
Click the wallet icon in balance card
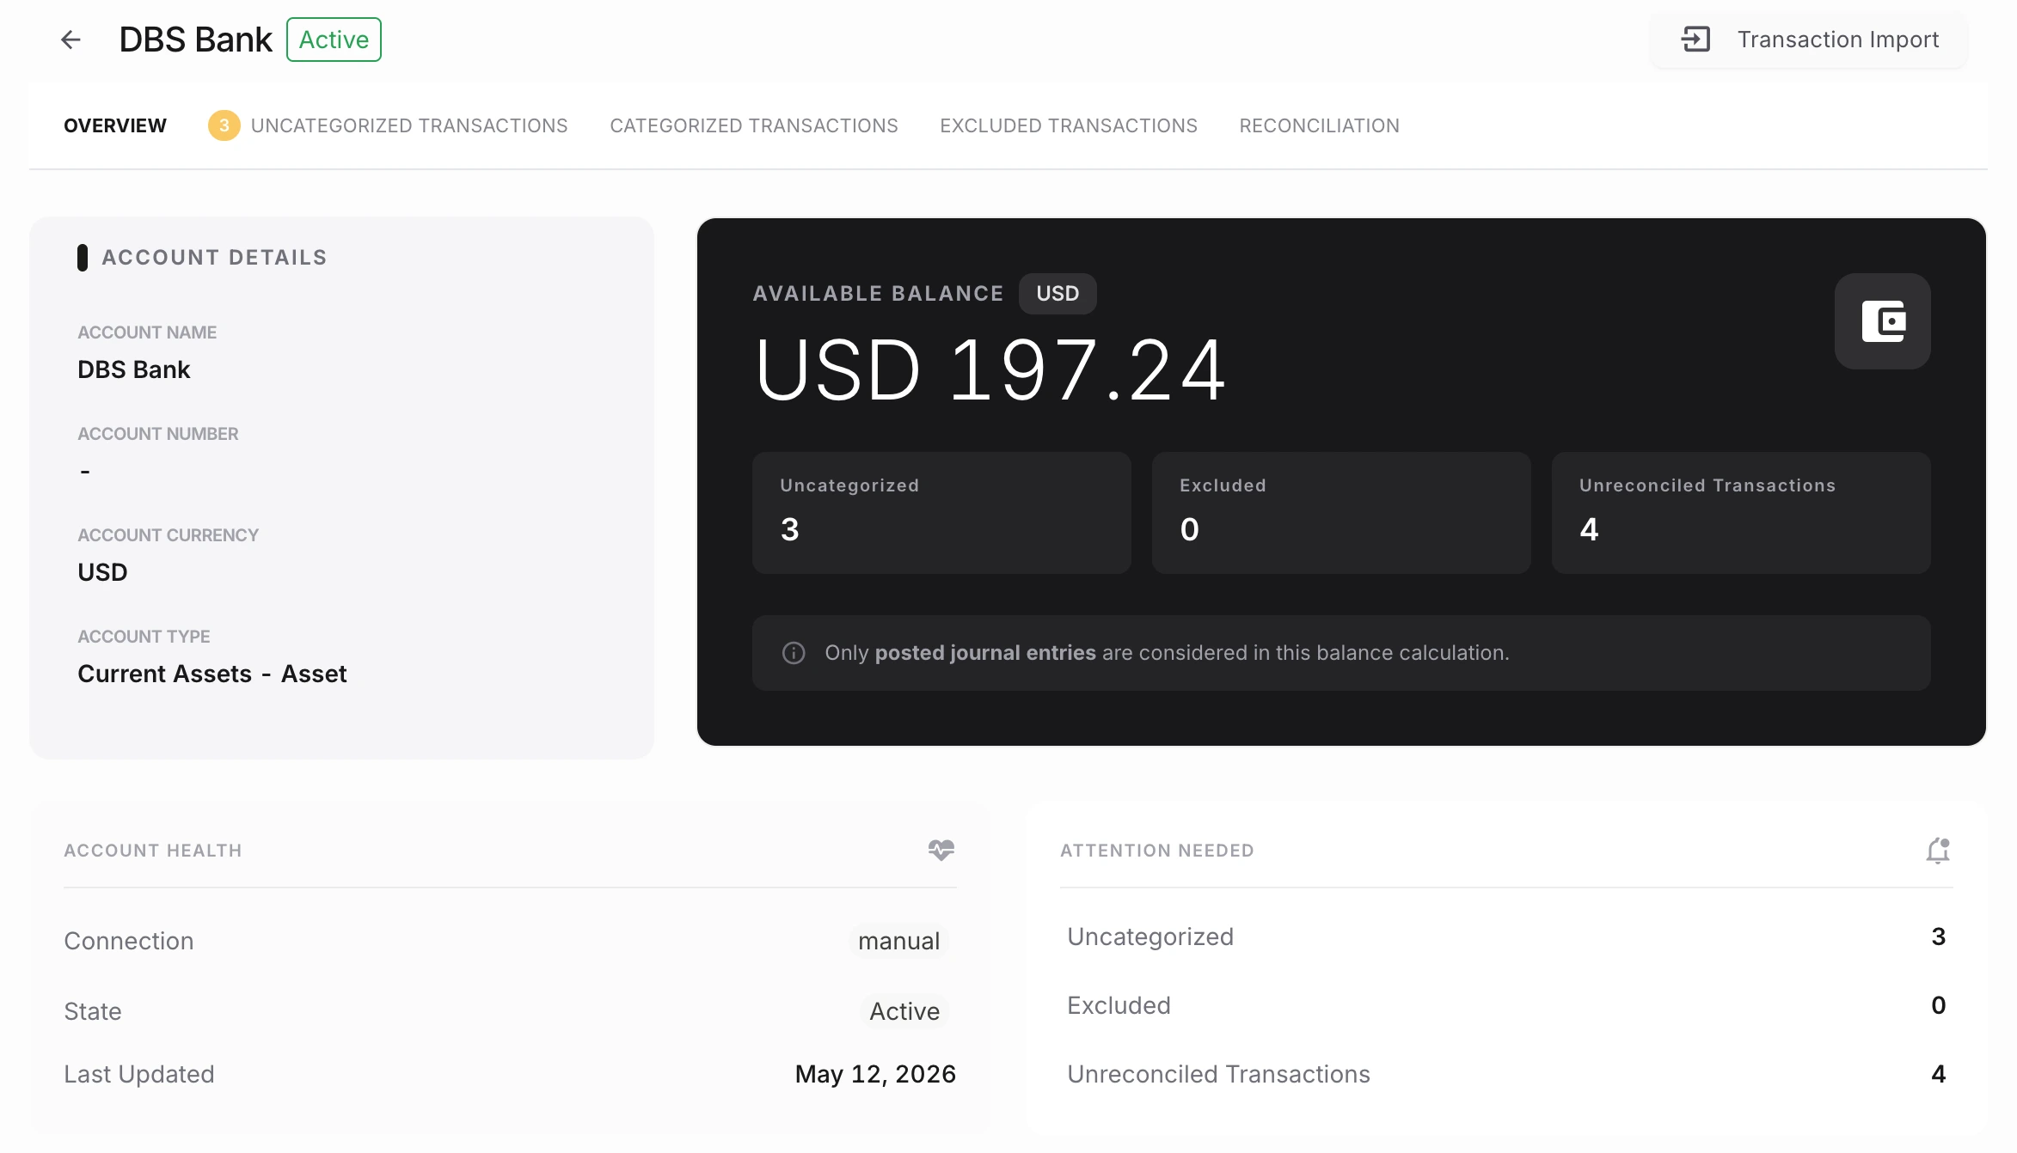click(1883, 321)
